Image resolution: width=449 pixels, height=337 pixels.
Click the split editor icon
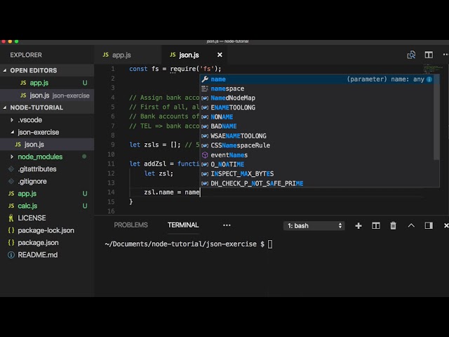pos(429,55)
